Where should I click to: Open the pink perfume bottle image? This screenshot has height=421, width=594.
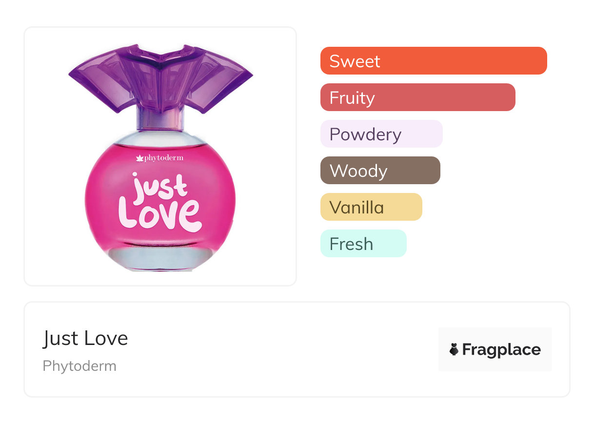160,156
